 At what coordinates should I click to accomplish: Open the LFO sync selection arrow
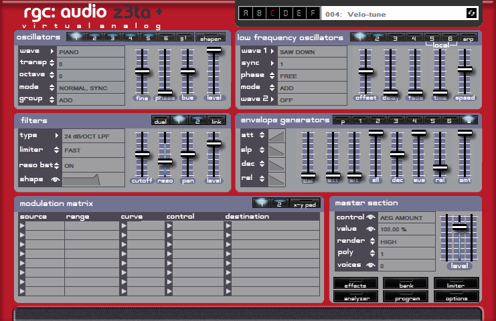[272, 63]
